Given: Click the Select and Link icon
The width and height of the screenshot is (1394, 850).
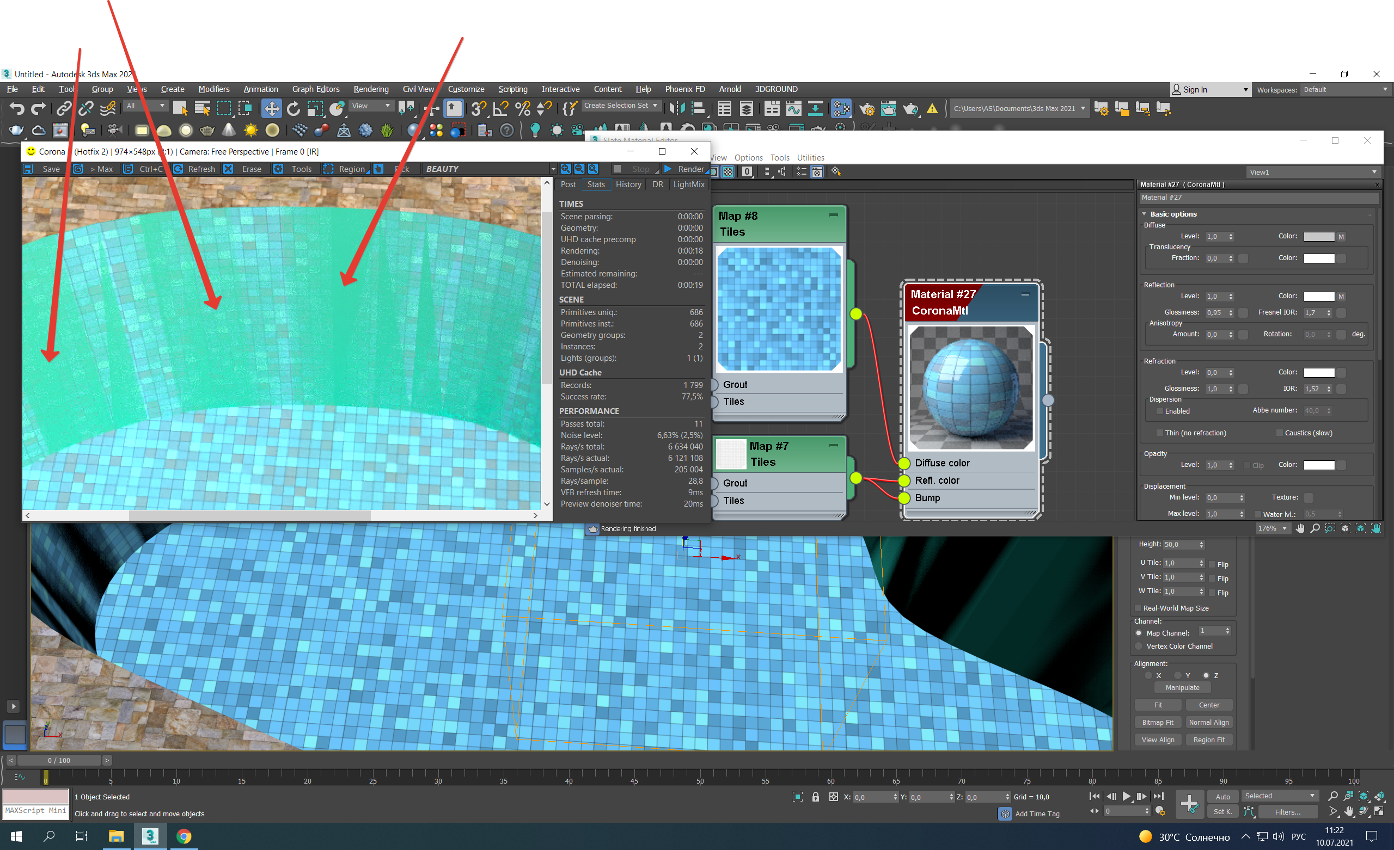Looking at the screenshot, I should [x=63, y=109].
